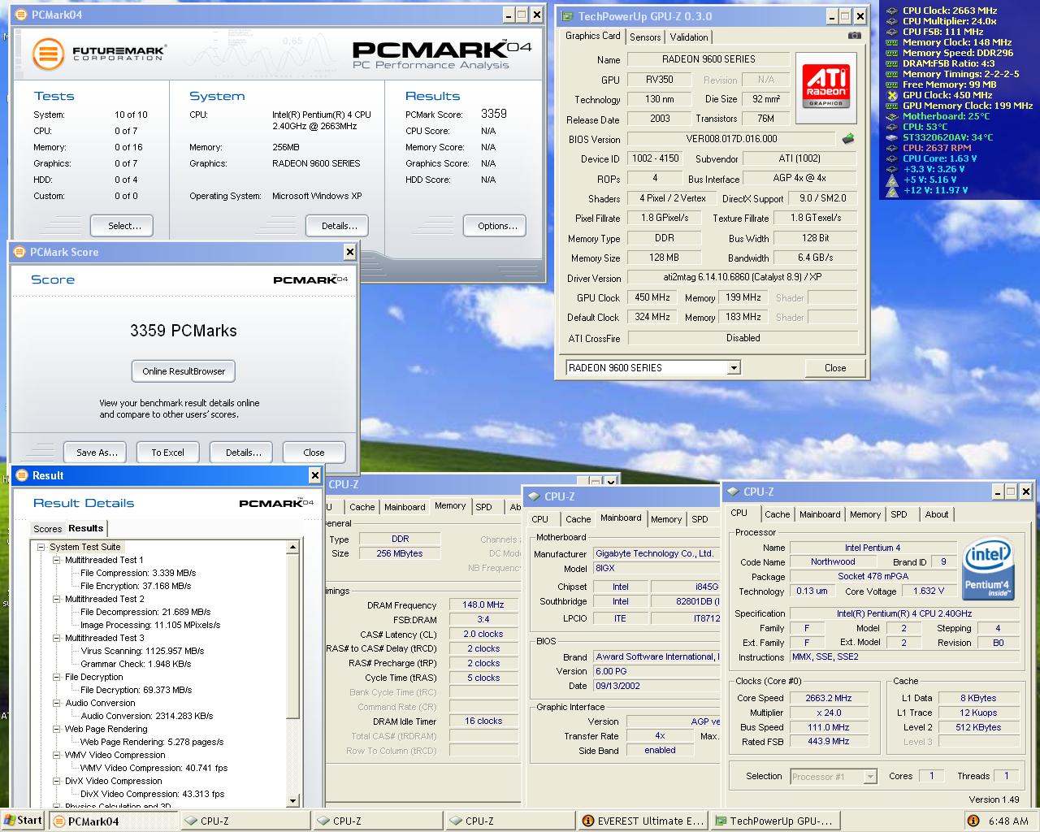Collapse Multithreaded Test 1 node
1040x832 pixels.
[x=57, y=560]
